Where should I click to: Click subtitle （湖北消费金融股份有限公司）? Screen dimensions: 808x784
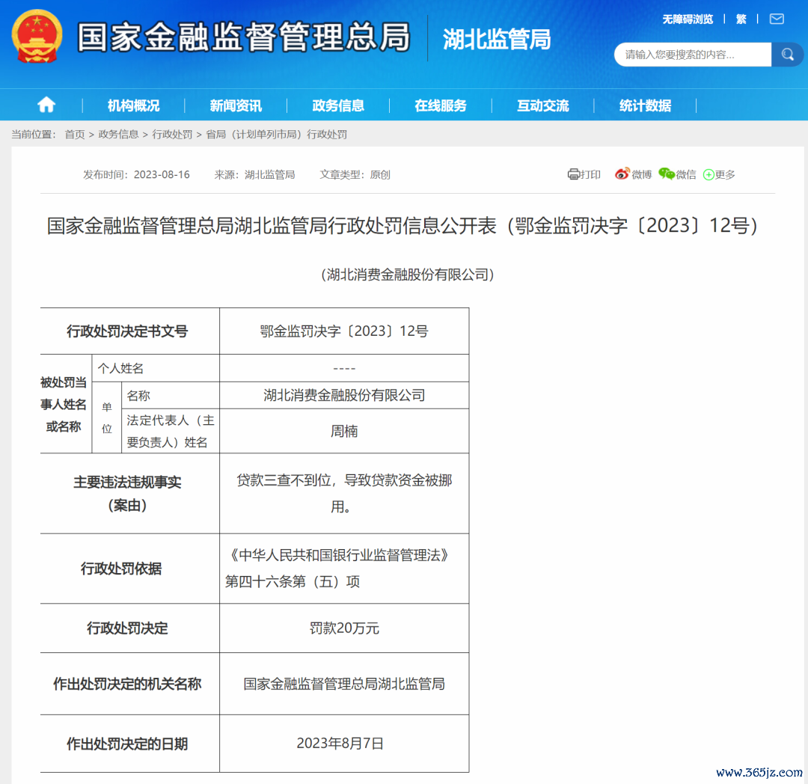coord(408,275)
